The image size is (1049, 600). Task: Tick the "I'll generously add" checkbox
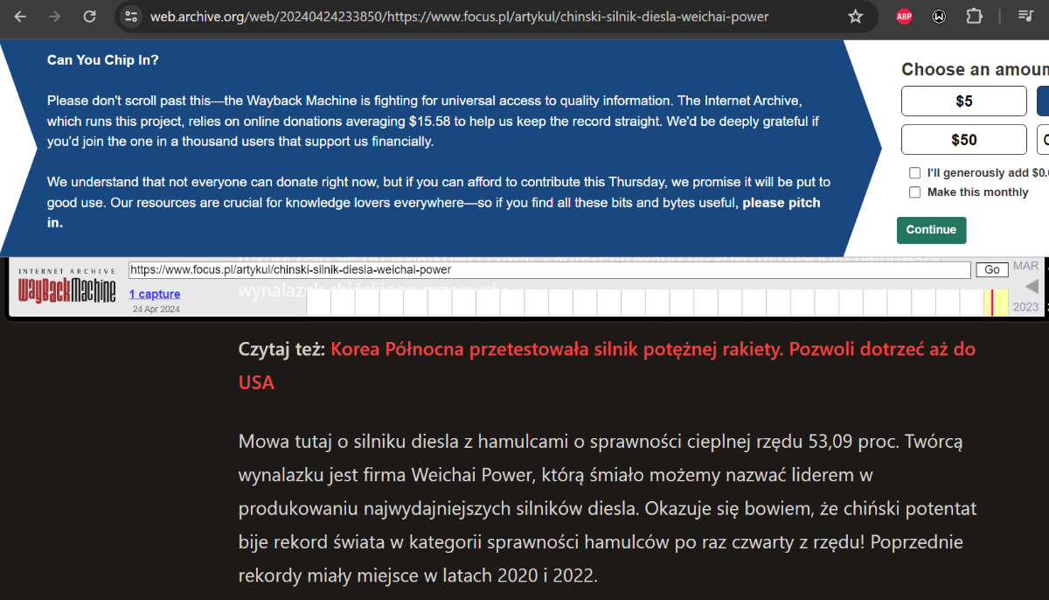coord(915,173)
